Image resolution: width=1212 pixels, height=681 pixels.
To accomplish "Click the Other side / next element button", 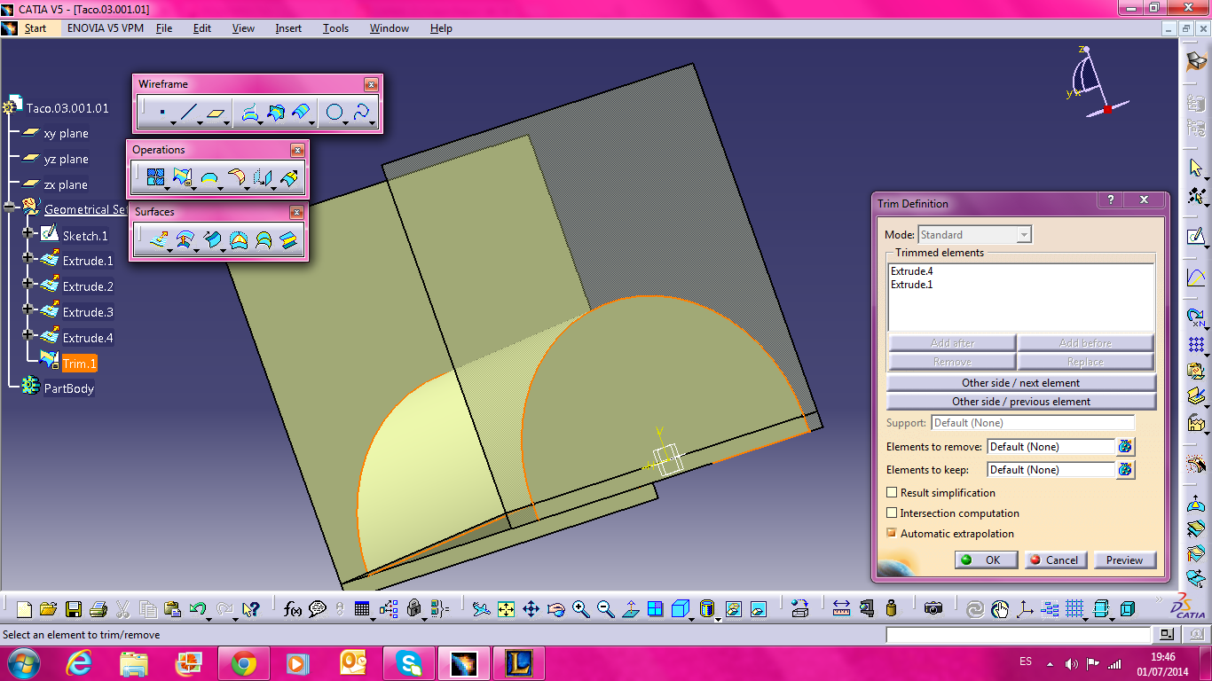I will coord(1021,382).
